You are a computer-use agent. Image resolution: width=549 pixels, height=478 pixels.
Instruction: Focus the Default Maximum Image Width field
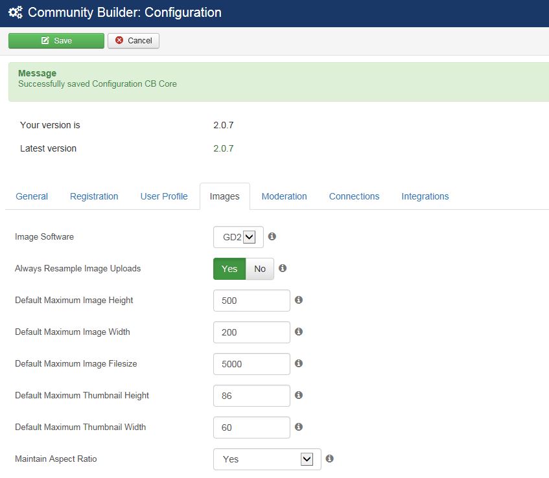(251, 332)
